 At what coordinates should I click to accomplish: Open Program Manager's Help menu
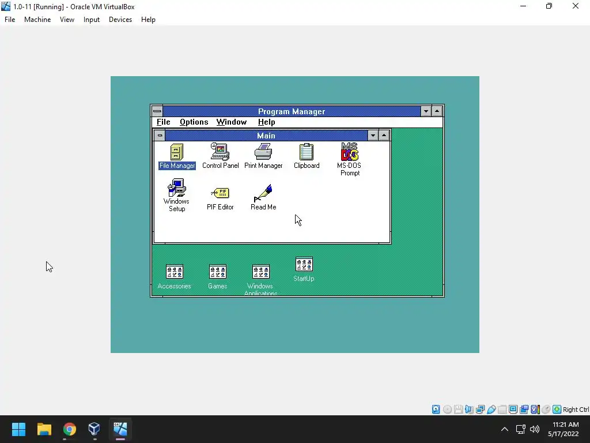click(266, 122)
